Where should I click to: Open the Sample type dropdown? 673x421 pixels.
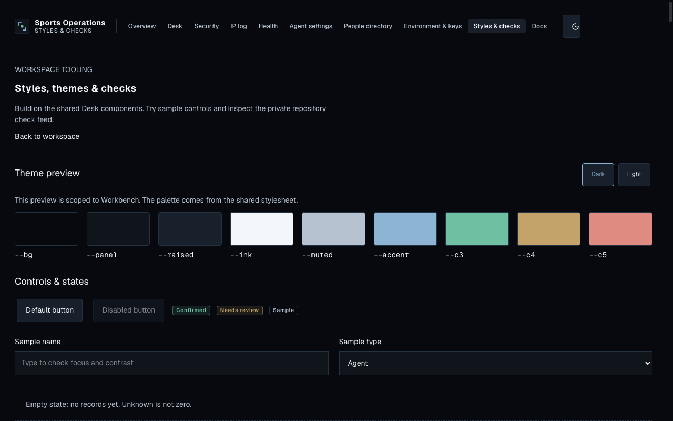click(496, 363)
